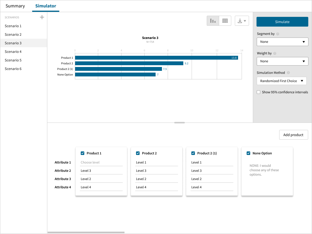Select Scenario 3 in the sidebar
312x234 pixels.
23,43
